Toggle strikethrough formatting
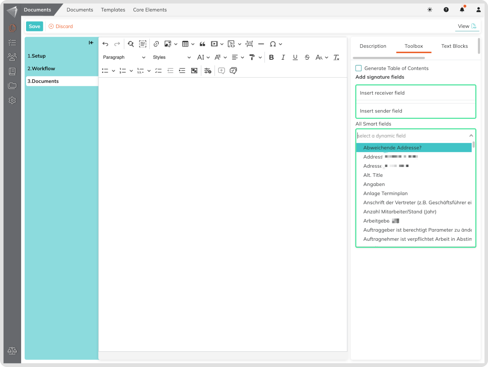Image resolution: width=488 pixels, height=367 pixels. [x=307, y=57]
